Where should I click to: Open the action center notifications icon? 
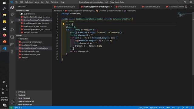(x=5, y=105)
